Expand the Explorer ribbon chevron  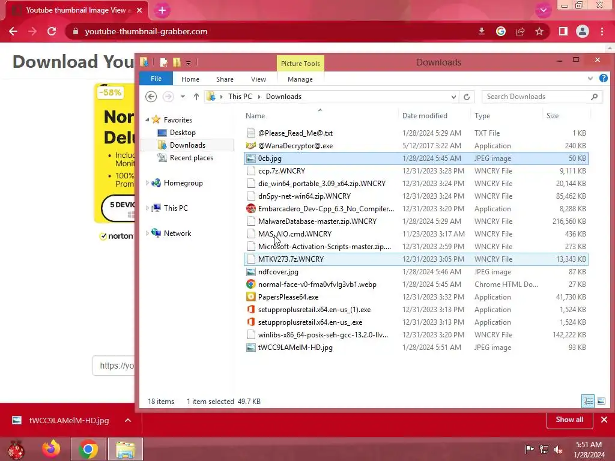[x=590, y=79]
